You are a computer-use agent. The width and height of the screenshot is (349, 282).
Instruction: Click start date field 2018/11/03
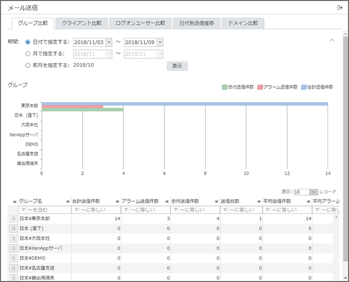pyautogui.click(x=89, y=42)
